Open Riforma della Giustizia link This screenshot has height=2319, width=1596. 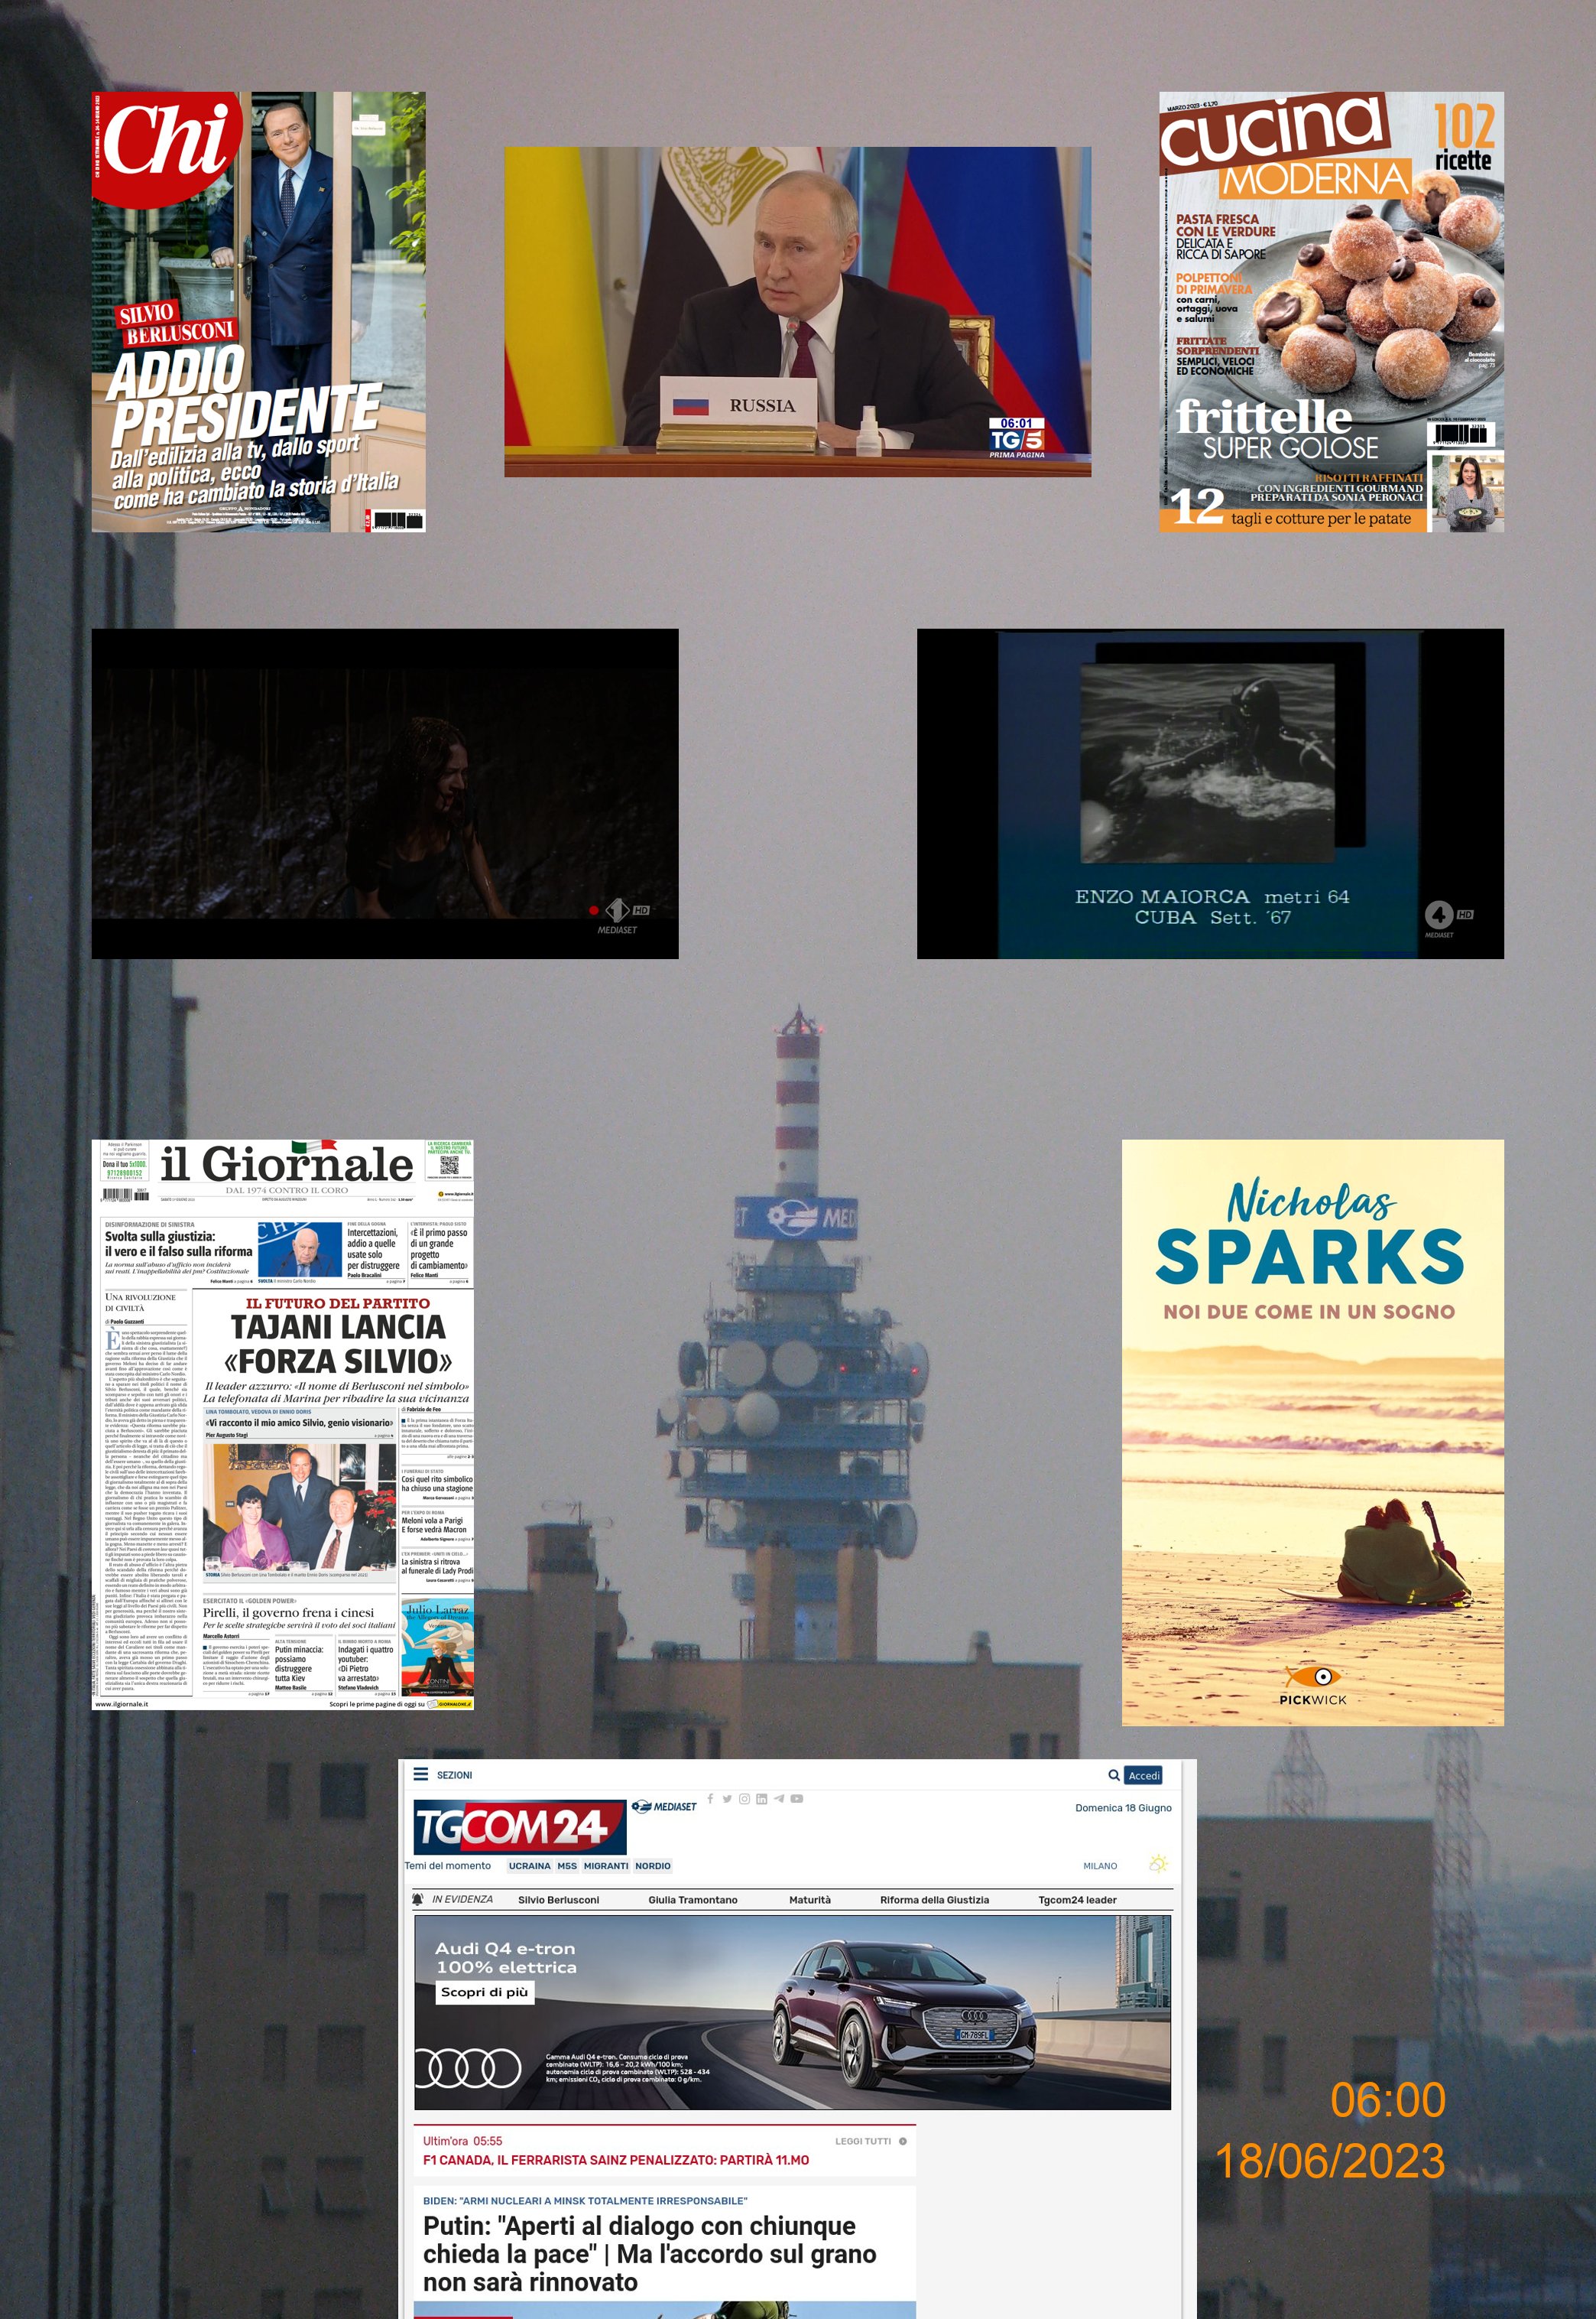(x=934, y=1899)
